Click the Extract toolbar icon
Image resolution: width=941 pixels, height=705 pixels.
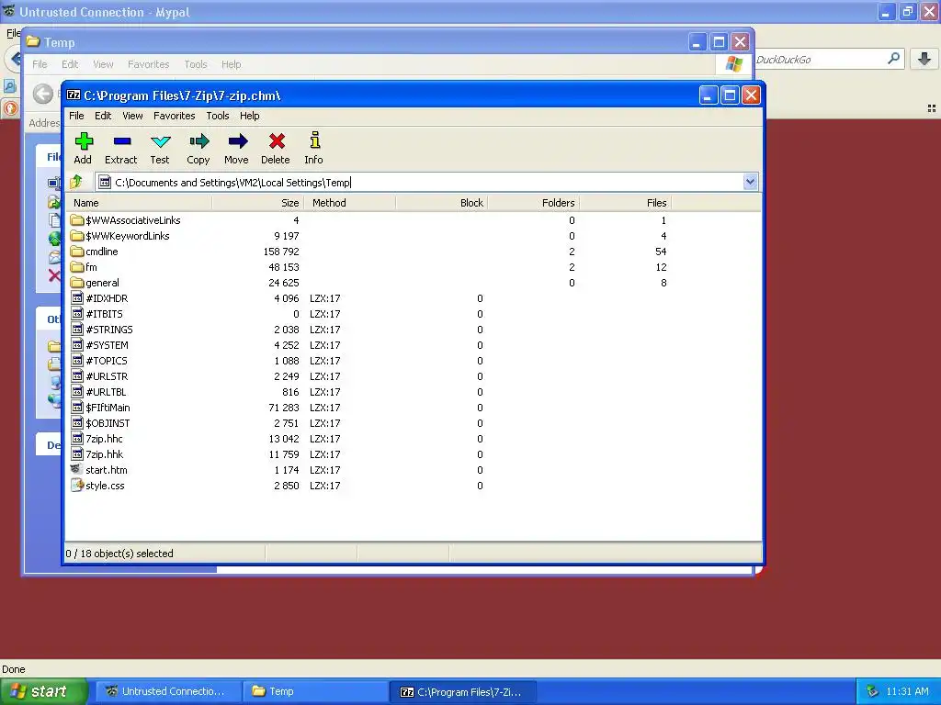click(122, 141)
